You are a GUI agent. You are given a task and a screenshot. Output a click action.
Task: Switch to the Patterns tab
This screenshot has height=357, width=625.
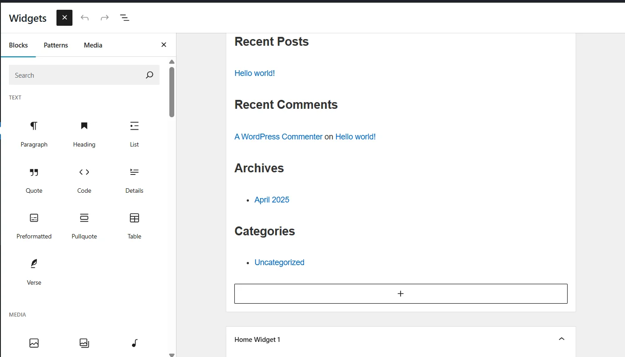(56, 45)
